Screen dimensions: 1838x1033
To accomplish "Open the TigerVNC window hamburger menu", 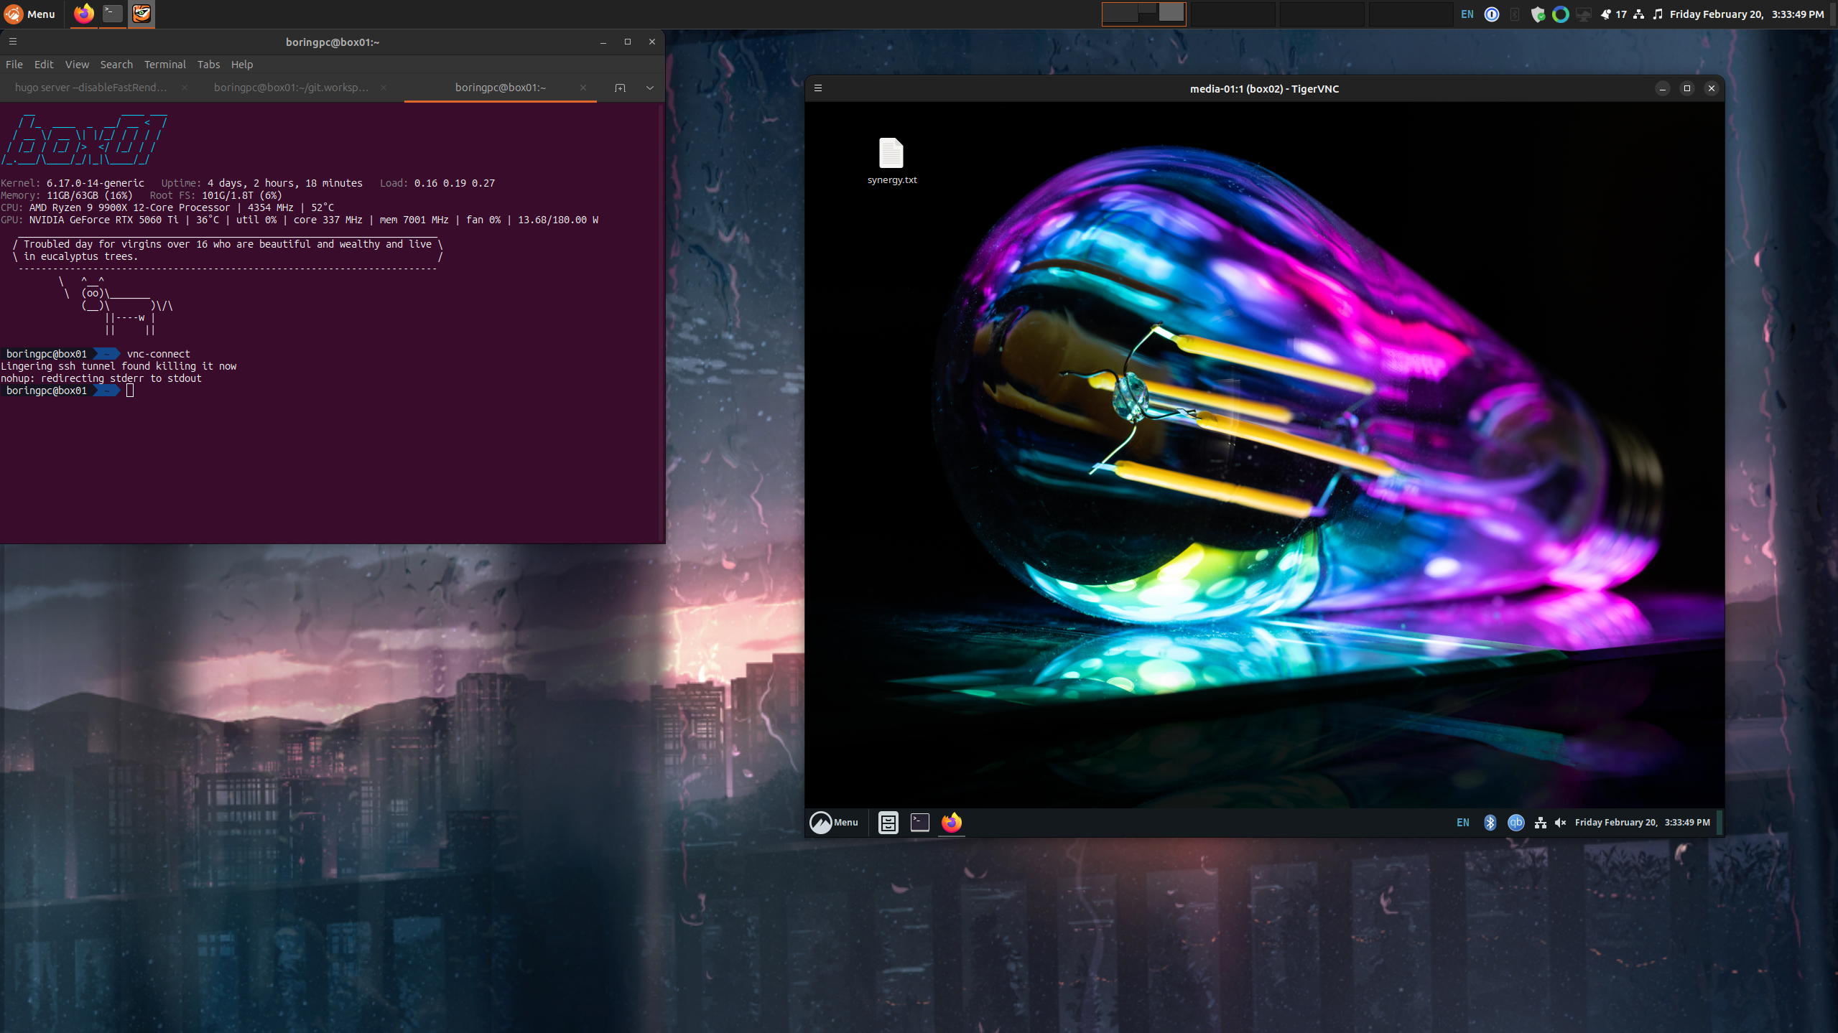I will pyautogui.click(x=818, y=88).
